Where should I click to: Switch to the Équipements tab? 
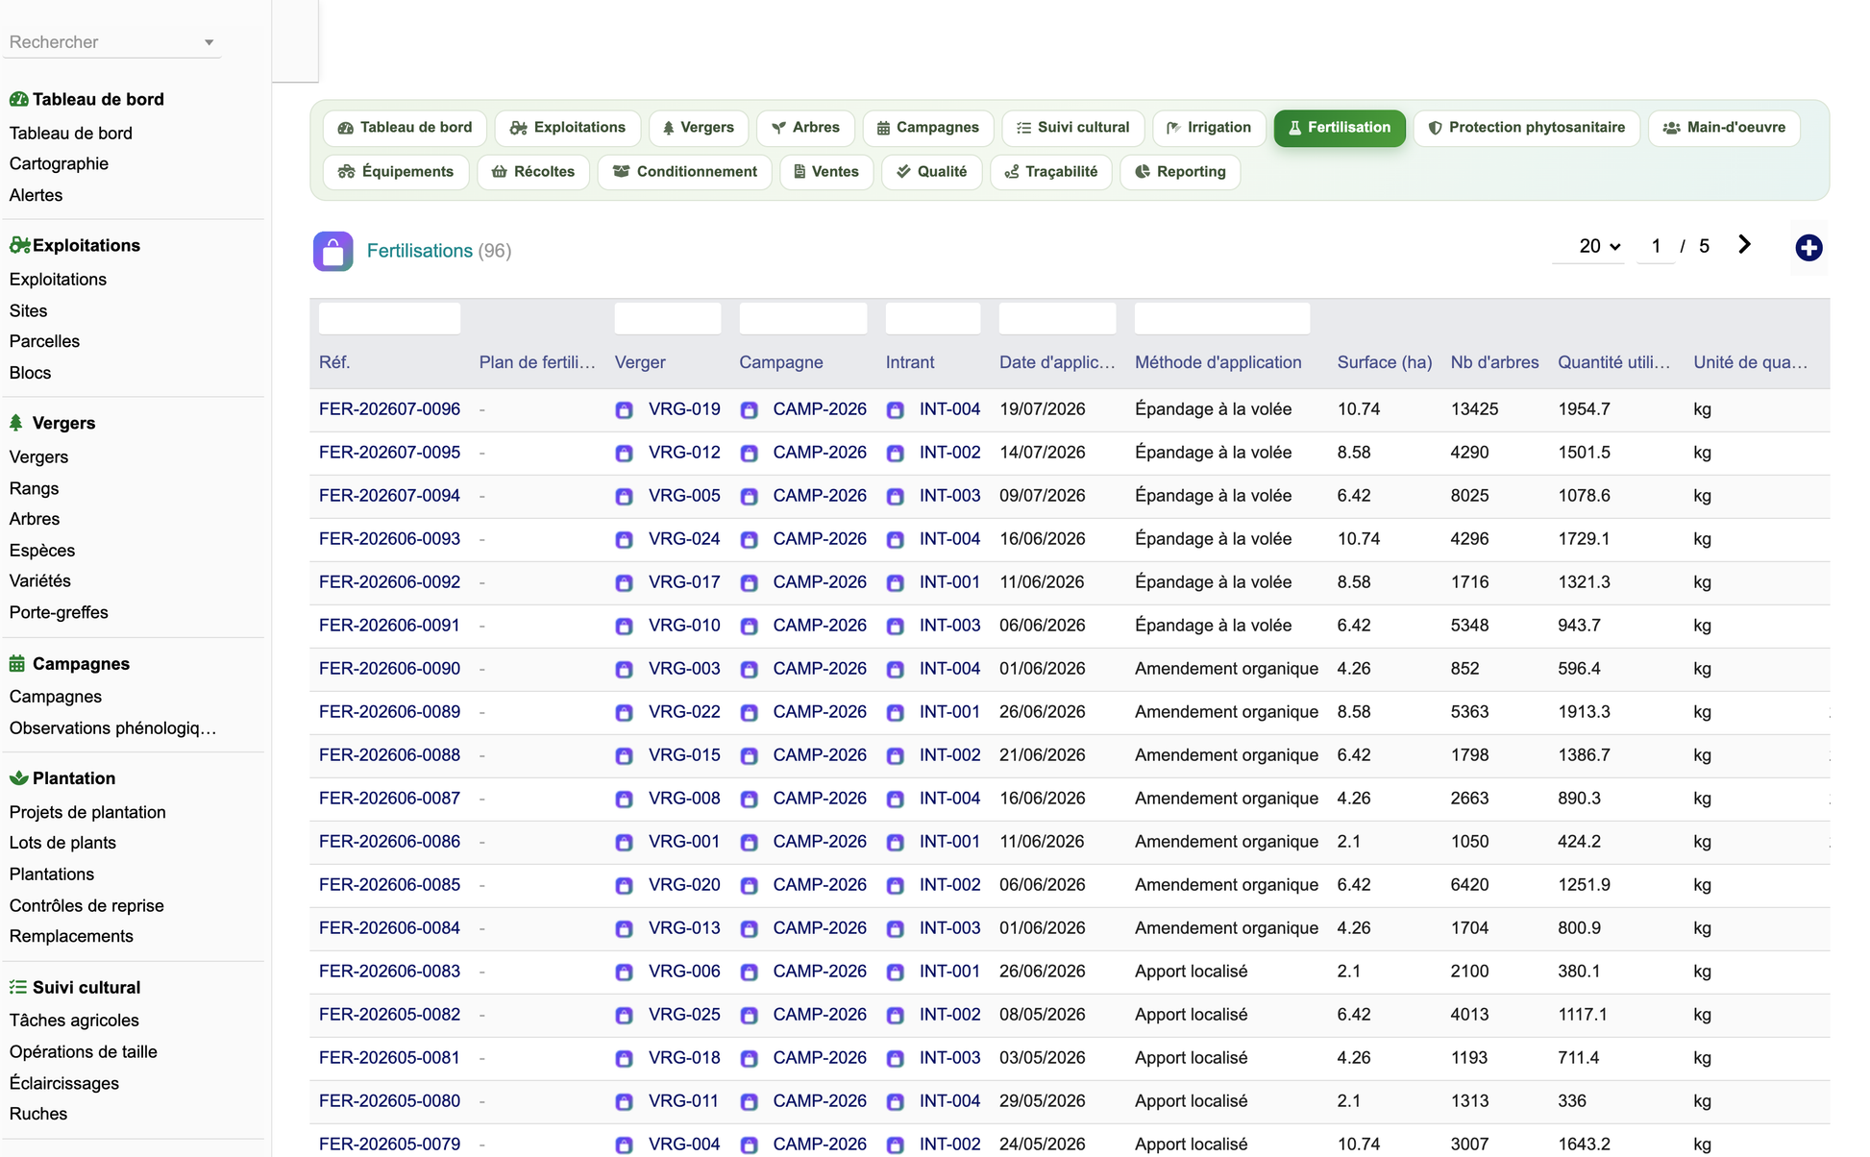tap(396, 172)
